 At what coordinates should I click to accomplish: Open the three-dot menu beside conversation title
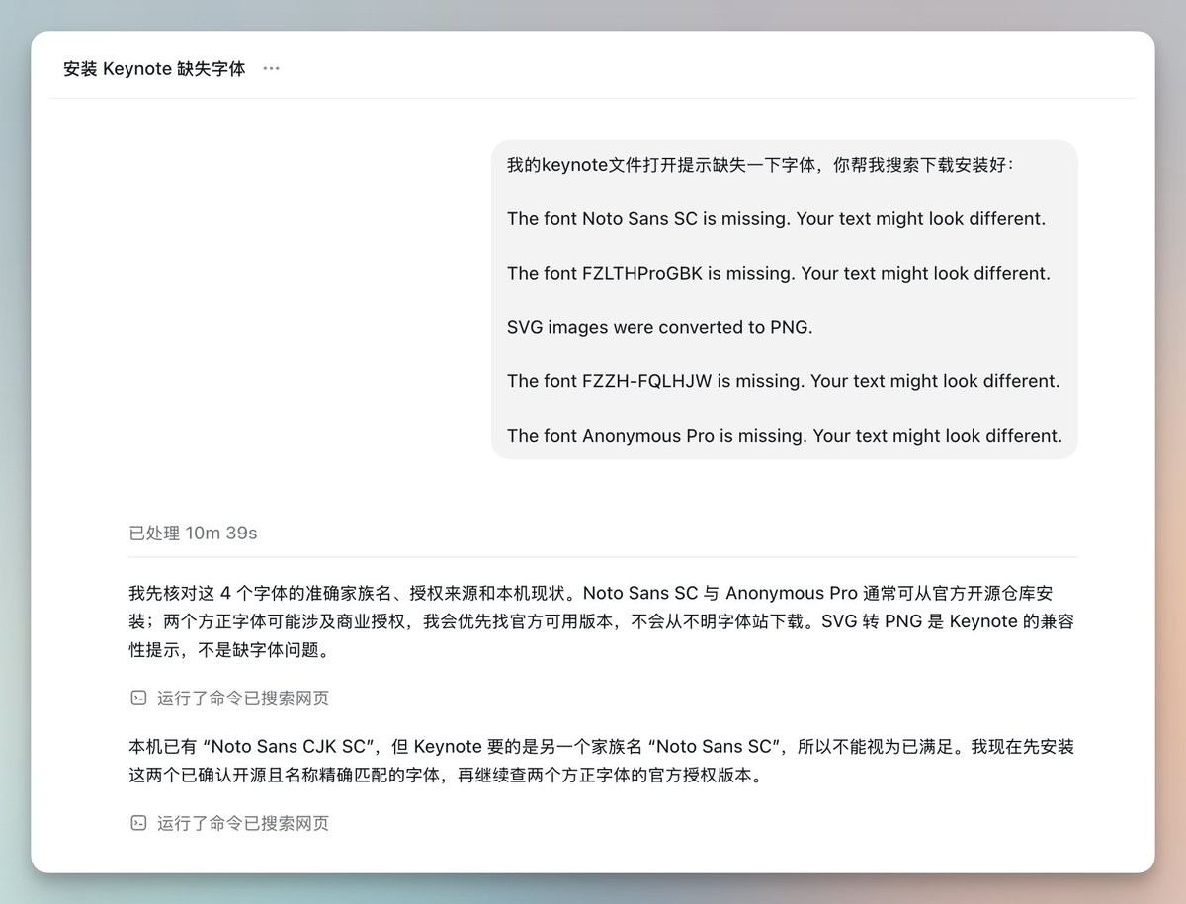tap(272, 69)
